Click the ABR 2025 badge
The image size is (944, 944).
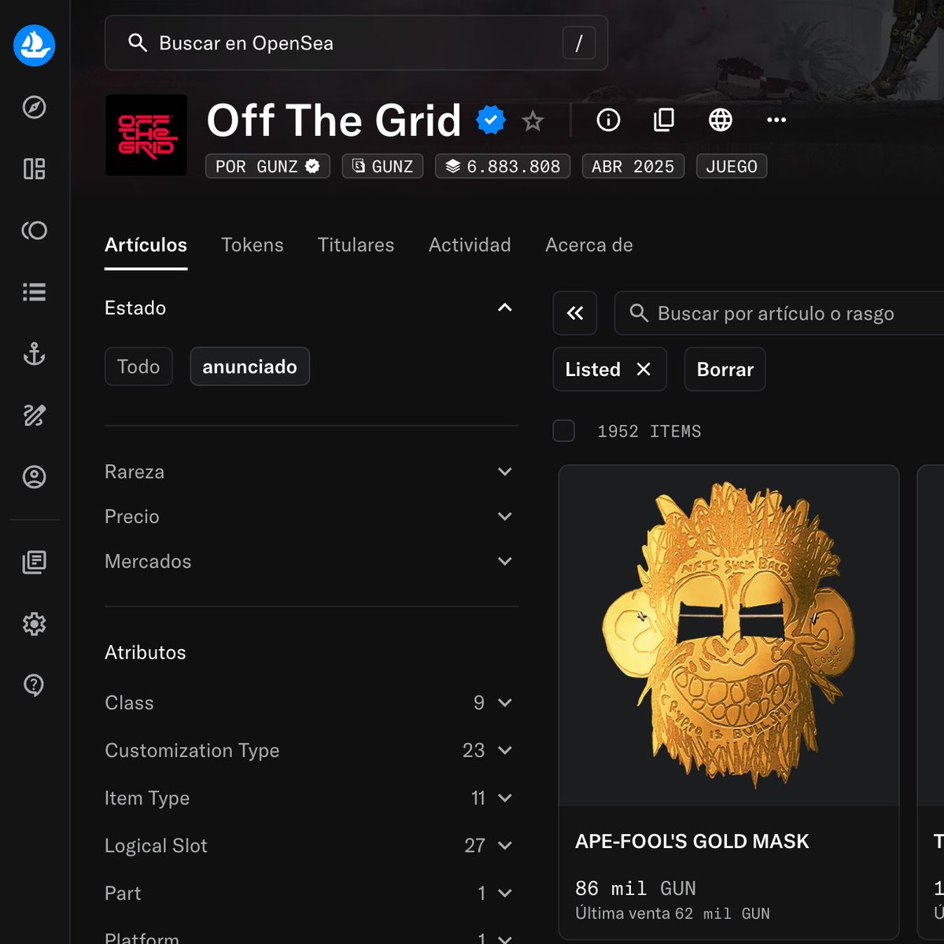pyautogui.click(x=633, y=166)
